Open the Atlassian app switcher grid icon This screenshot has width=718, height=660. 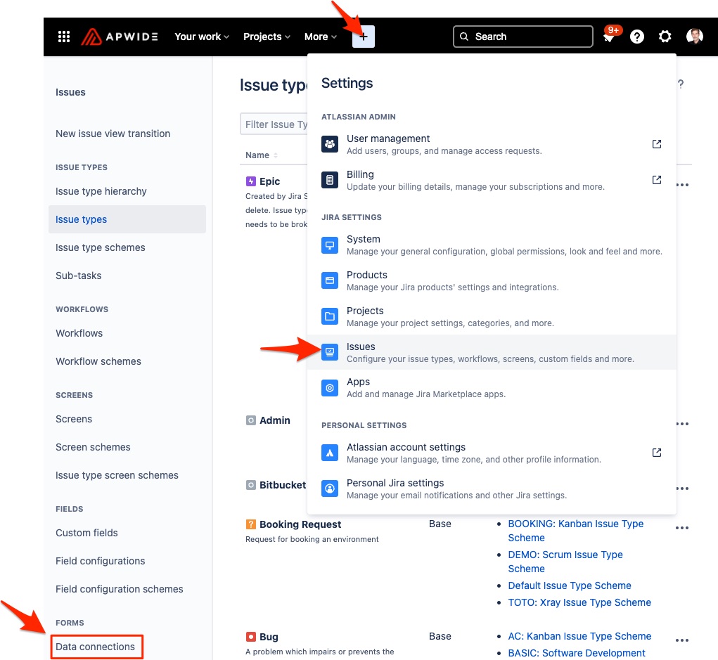click(x=63, y=37)
